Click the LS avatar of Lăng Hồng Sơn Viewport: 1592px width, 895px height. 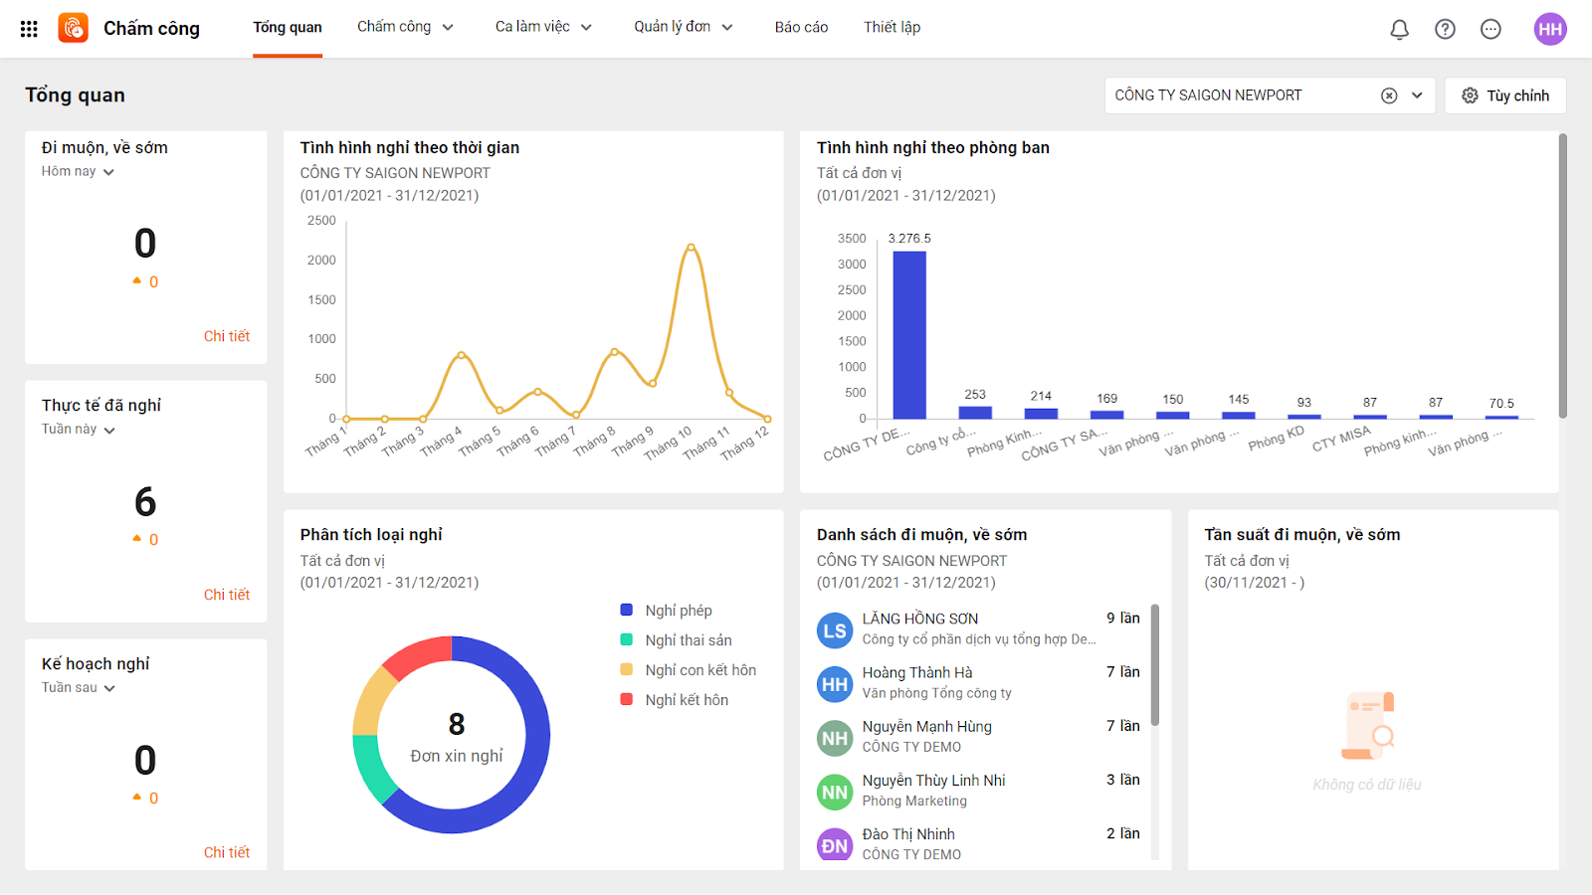(835, 630)
